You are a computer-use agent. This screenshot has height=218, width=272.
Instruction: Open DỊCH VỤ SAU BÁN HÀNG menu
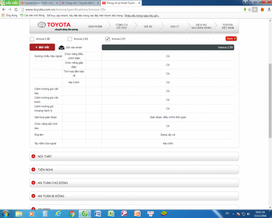tap(201, 26)
